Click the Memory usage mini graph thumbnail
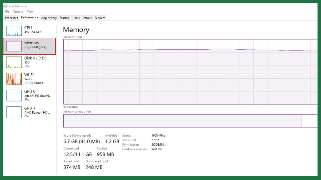This screenshot has height=180, width=321. 14,46
